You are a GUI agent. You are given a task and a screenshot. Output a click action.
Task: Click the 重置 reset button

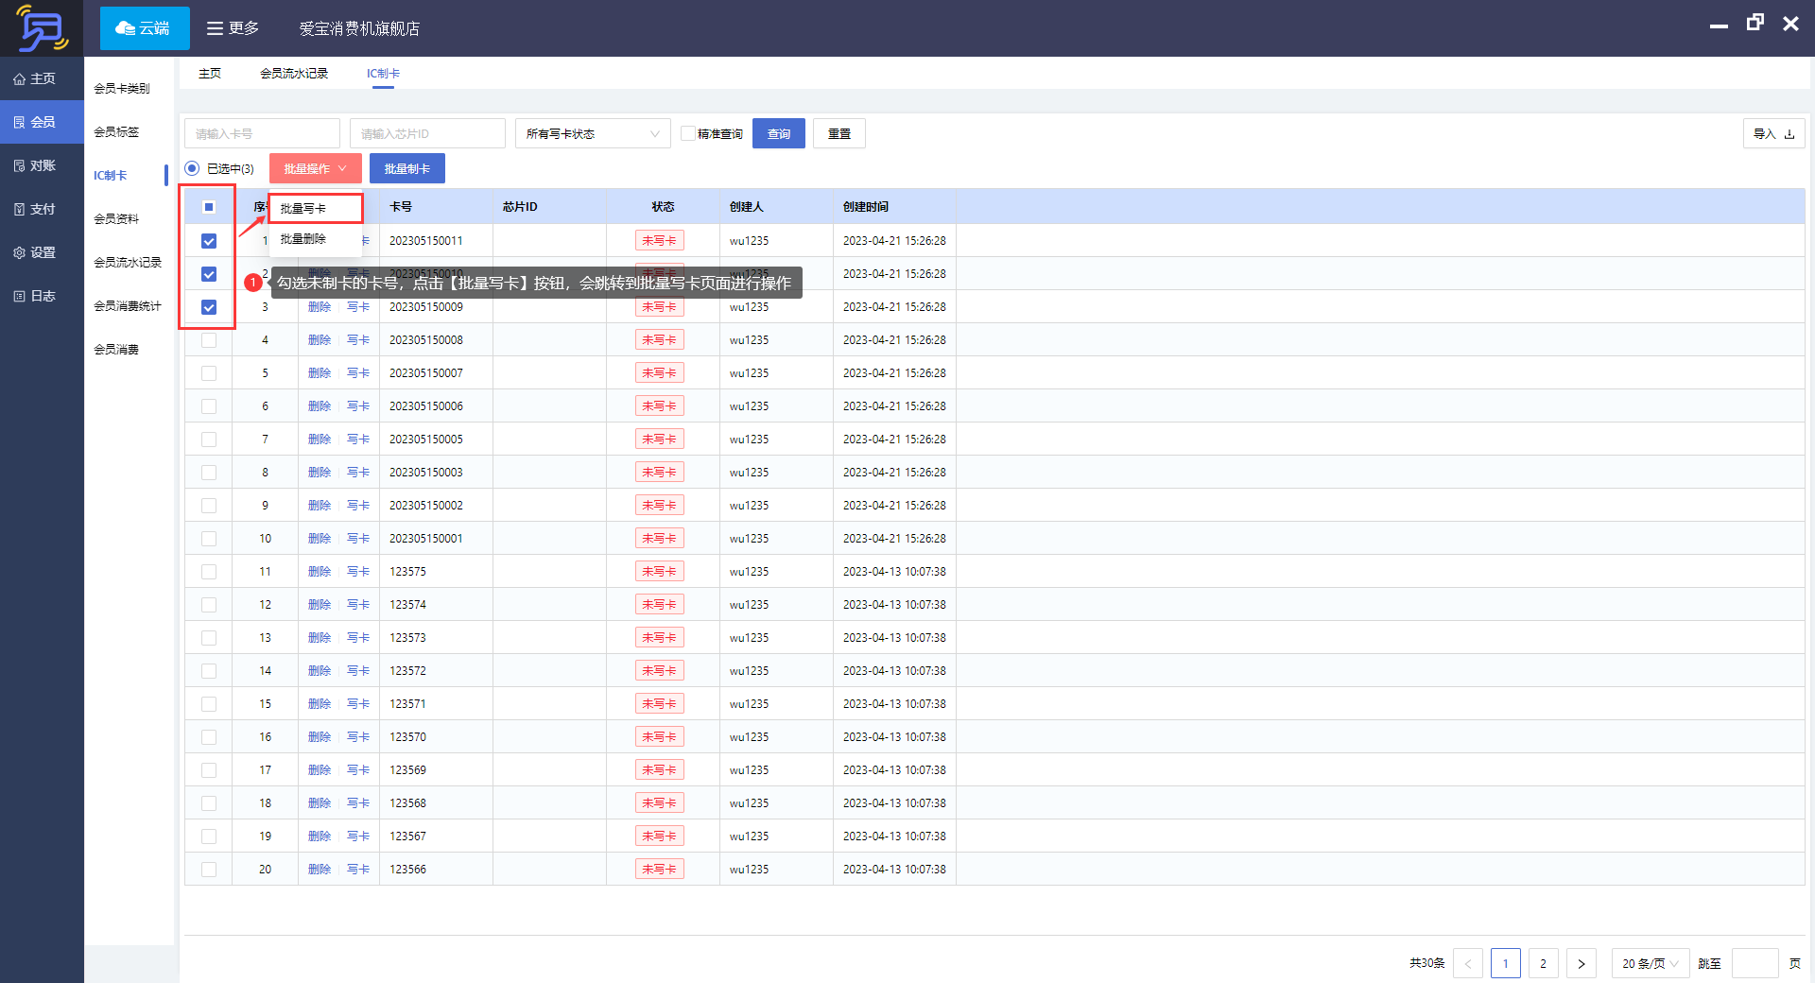[x=839, y=133]
